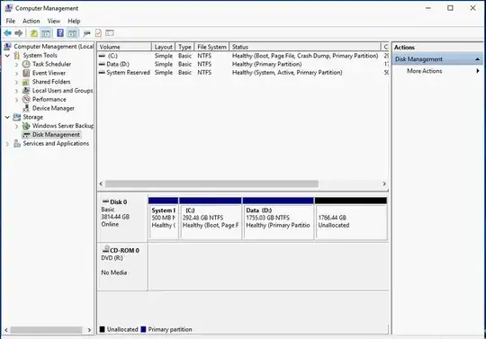Click the Performance icon in the tree

pyautogui.click(x=26, y=100)
